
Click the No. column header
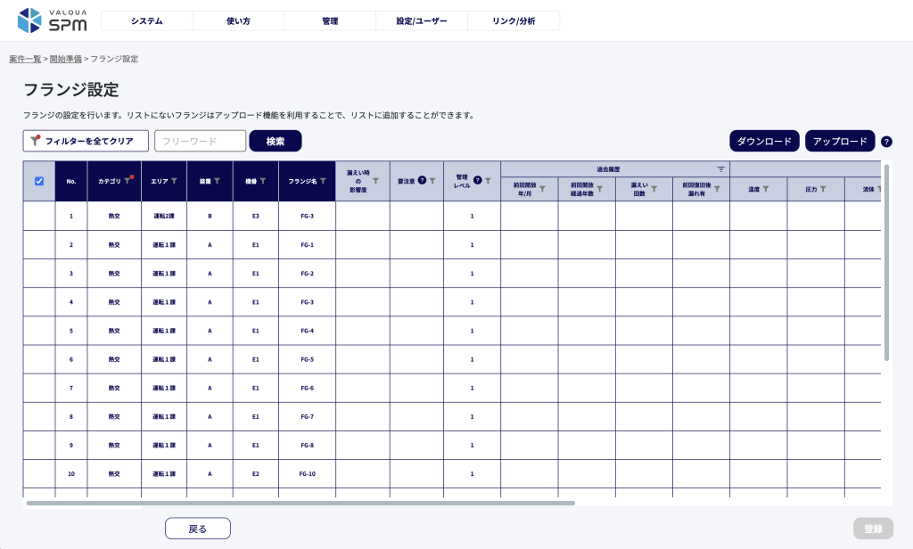click(71, 181)
